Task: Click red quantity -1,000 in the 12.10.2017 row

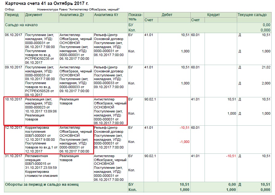Action: click(185, 142)
